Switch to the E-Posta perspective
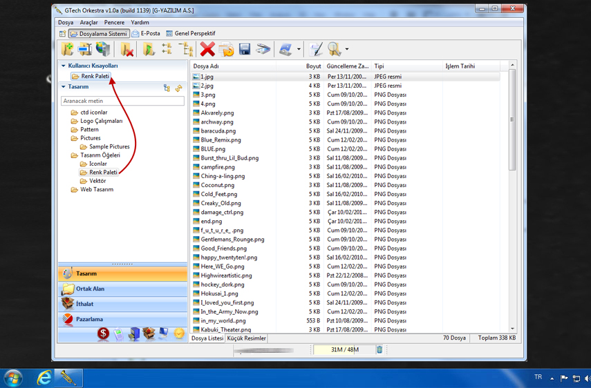The image size is (591, 388). point(146,33)
